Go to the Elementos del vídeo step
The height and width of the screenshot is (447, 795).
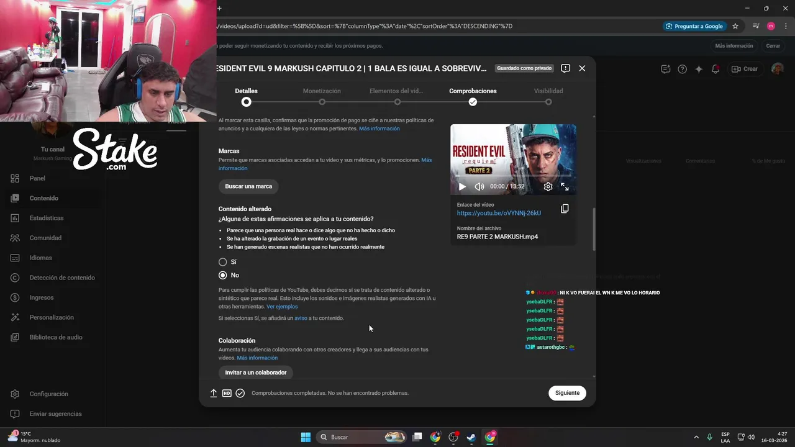[397, 96]
